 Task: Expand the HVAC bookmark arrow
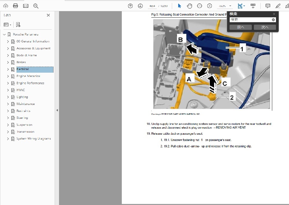[x=8, y=90]
